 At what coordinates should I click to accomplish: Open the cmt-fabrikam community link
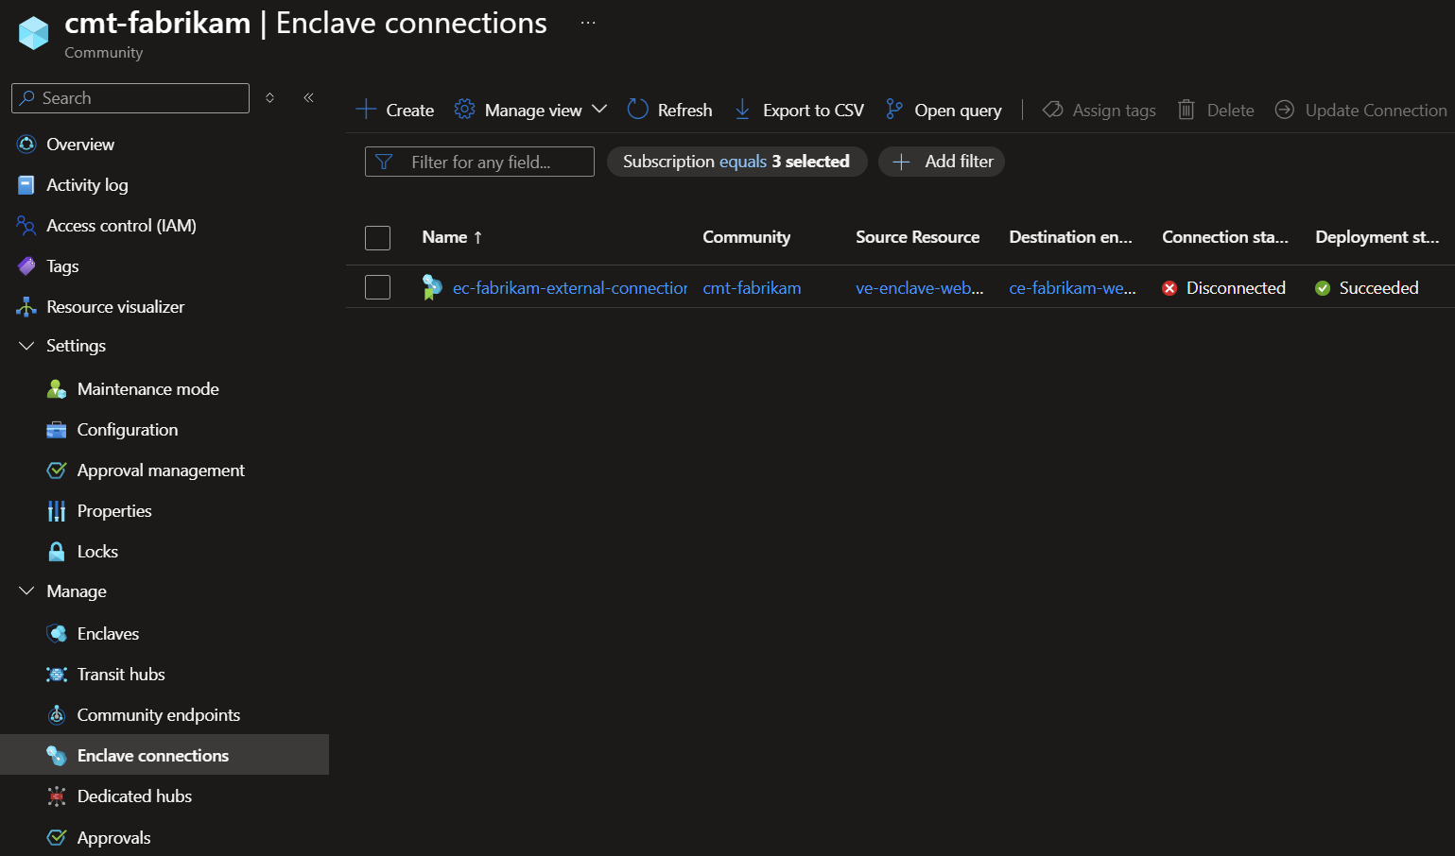point(752,288)
